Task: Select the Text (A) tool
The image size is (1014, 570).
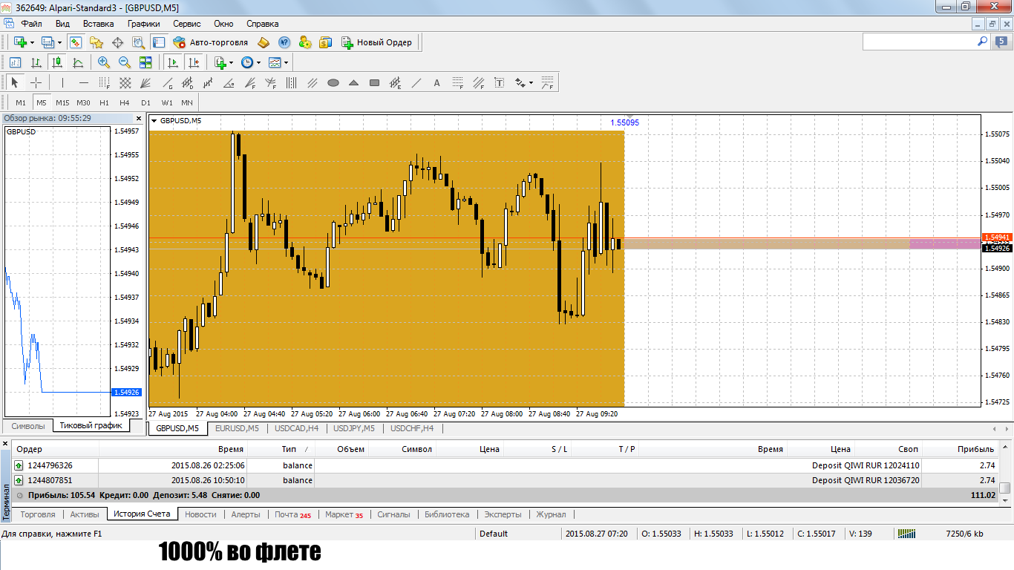Action: coord(436,82)
